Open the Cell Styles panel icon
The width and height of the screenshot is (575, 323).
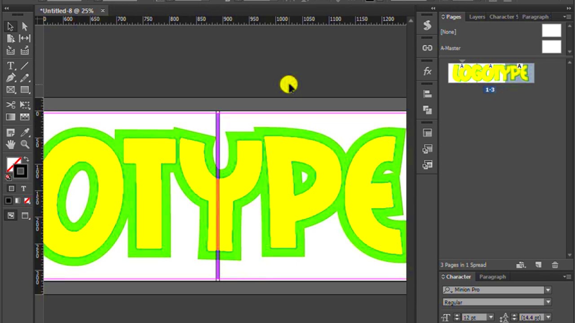(x=427, y=165)
